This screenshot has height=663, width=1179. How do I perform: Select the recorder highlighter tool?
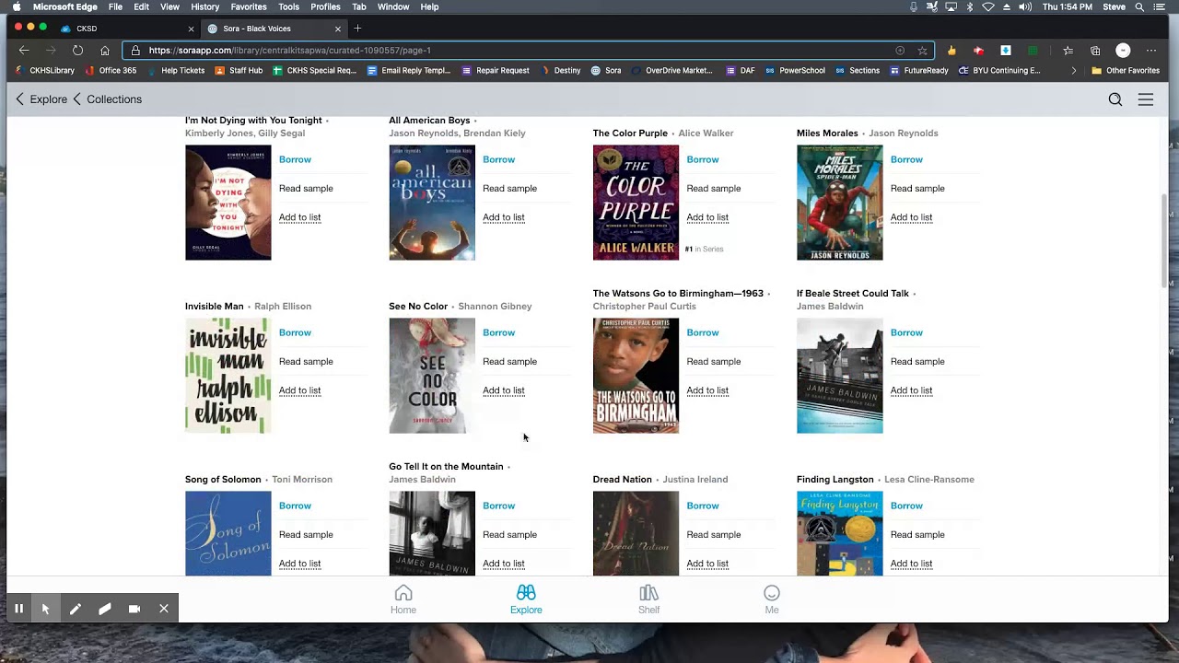pos(105,609)
